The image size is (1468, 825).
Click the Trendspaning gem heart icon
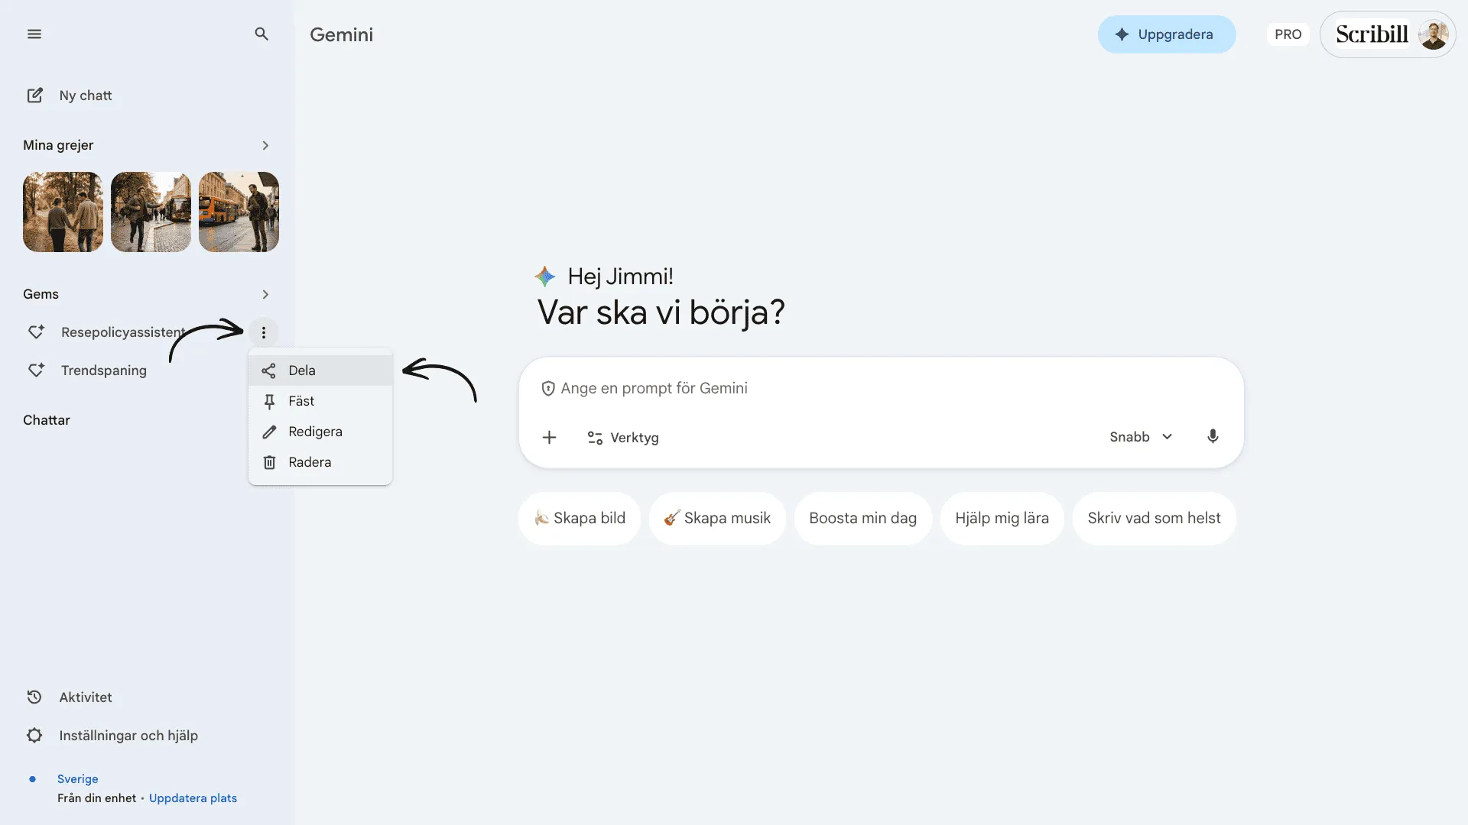click(36, 370)
